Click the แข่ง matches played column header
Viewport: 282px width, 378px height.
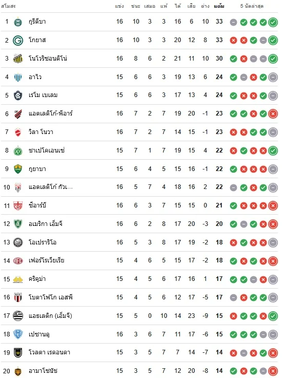pyautogui.click(x=120, y=6)
